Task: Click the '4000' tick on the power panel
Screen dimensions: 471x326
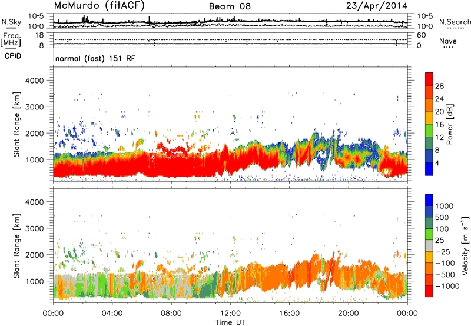Action: pos(34,81)
